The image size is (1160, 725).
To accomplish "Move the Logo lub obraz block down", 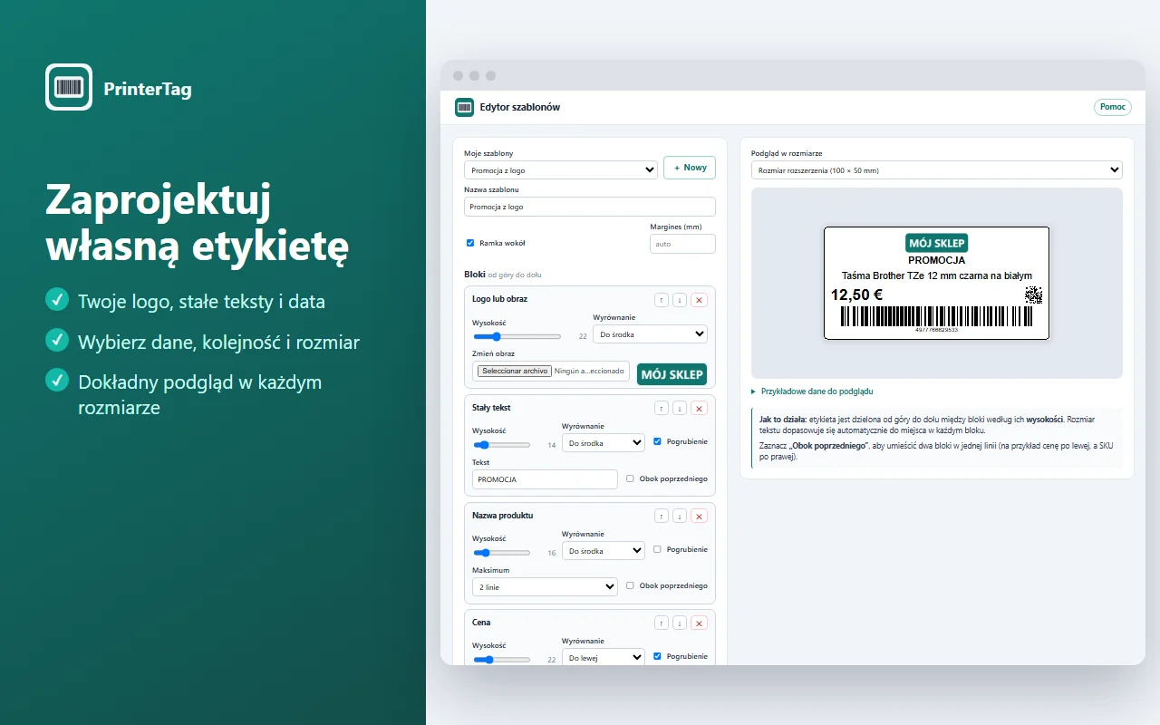I will (x=680, y=300).
